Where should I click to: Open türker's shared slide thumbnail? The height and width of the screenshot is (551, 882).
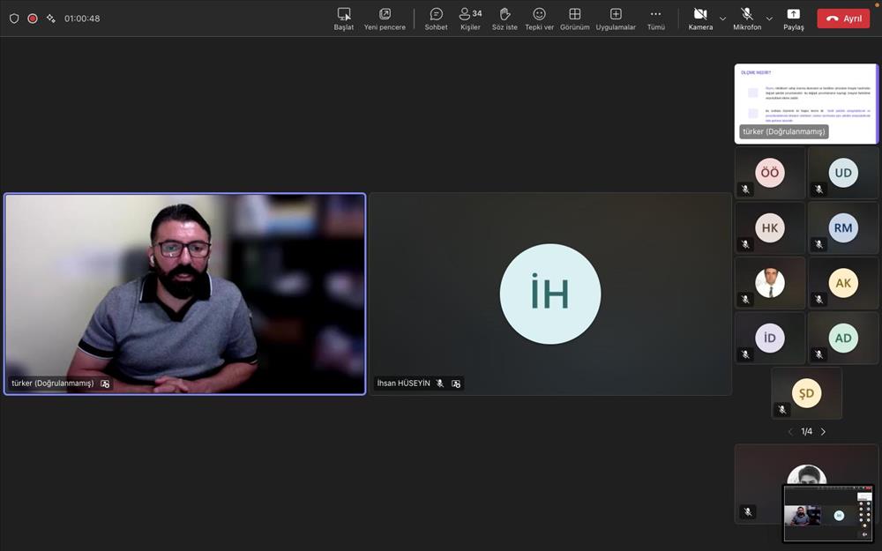(x=806, y=103)
